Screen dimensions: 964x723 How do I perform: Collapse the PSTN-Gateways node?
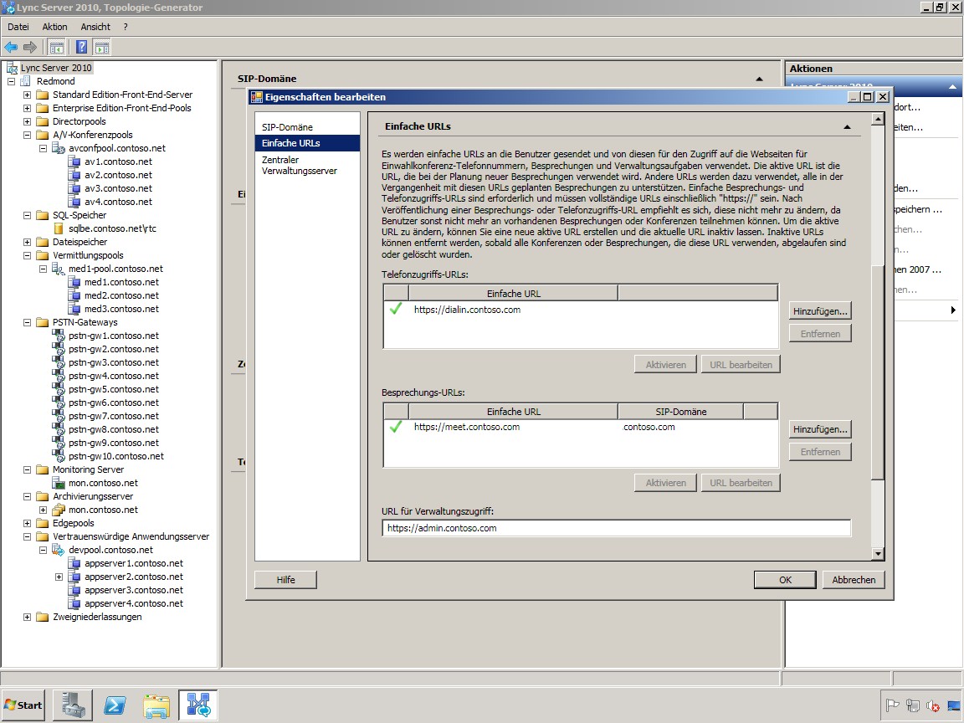click(27, 322)
